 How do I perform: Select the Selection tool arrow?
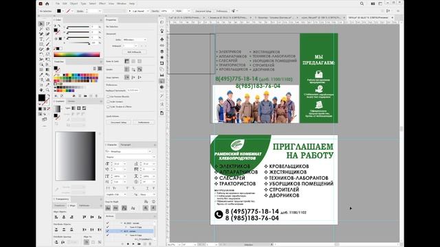(41, 24)
